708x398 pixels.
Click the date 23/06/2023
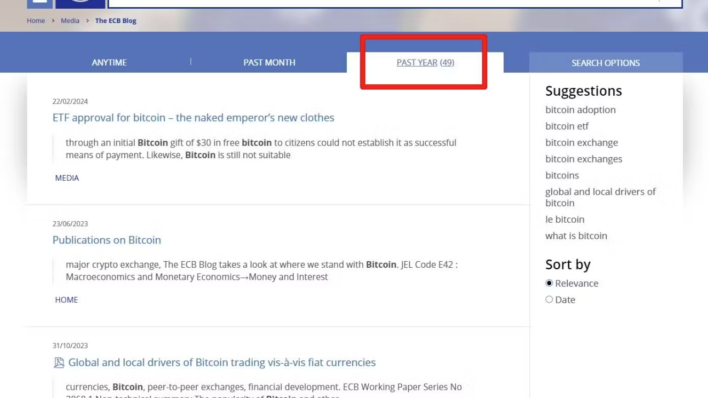tap(70, 223)
